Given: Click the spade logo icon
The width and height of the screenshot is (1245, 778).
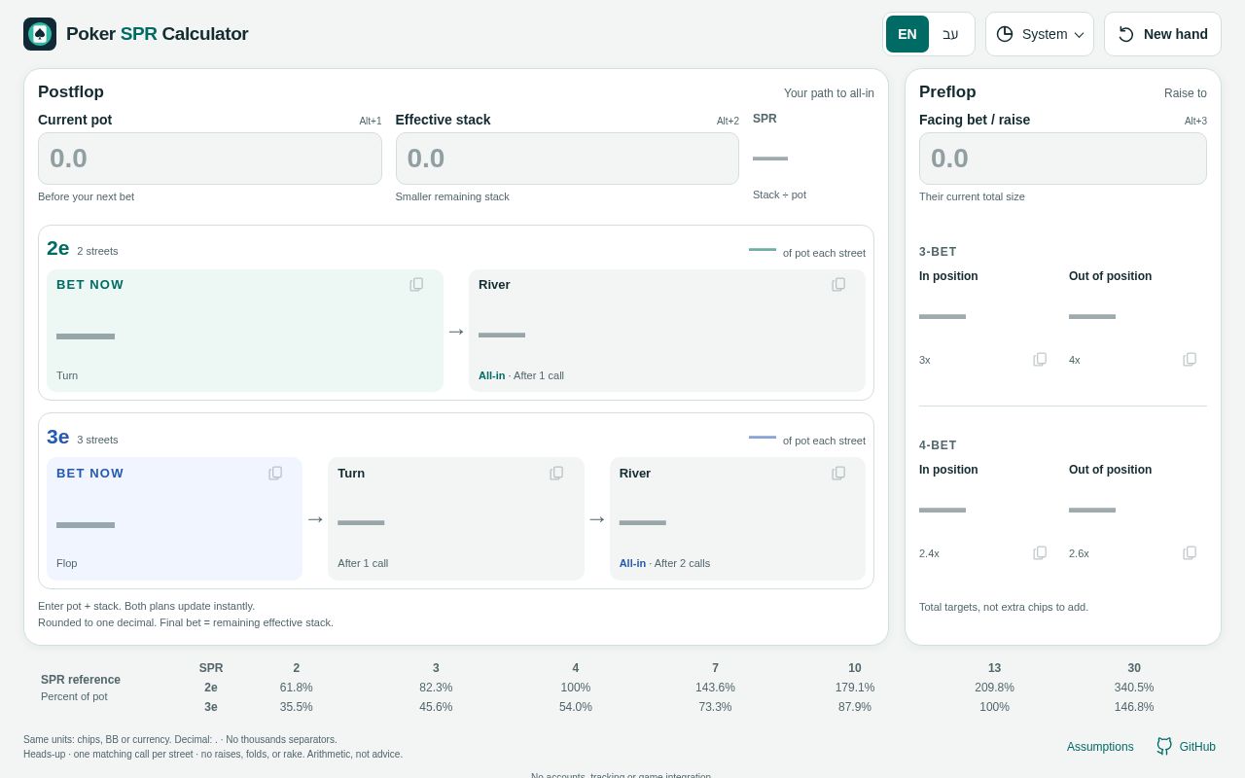Looking at the screenshot, I should [40, 34].
